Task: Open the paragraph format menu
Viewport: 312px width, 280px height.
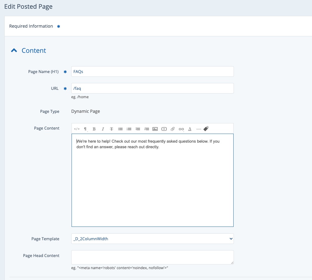Action: pyautogui.click(x=85, y=129)
